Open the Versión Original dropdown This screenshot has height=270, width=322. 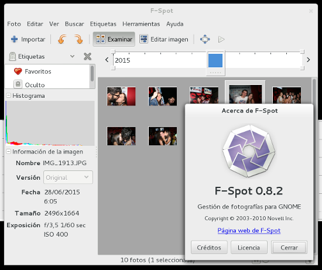coord(68,177)
